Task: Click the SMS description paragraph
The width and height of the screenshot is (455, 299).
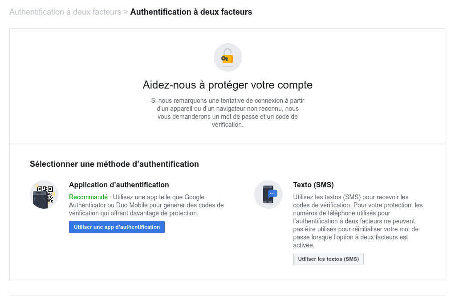Action: pyautogui.click(x=358, y=221)
